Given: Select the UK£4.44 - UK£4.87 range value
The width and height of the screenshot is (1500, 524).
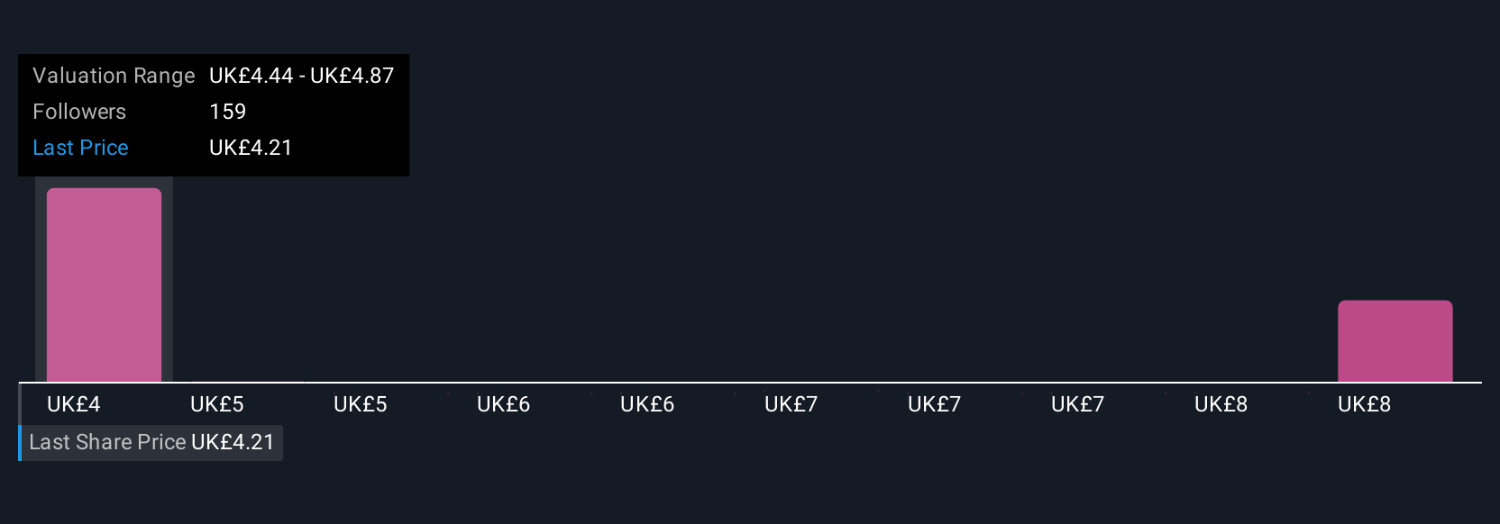Looking at the screenshot, I should point(301,76).
